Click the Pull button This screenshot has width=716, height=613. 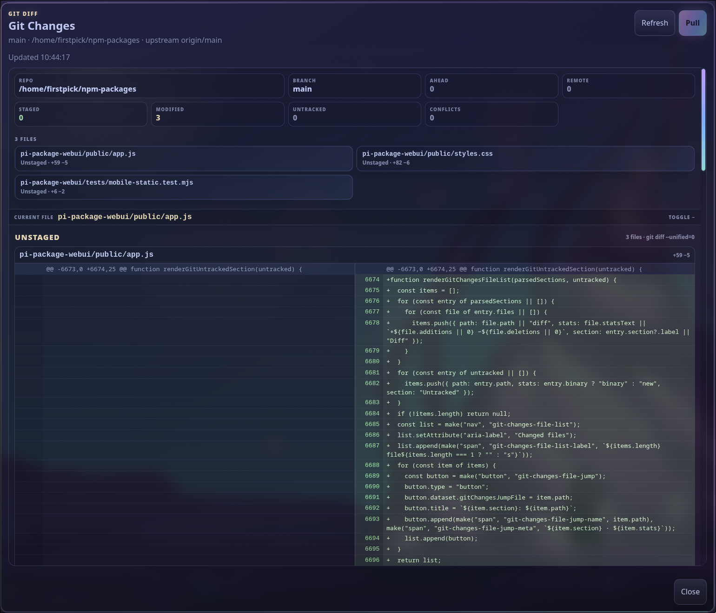693,23
